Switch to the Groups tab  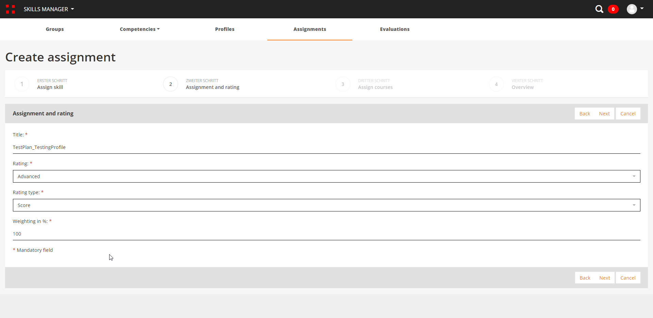click(x=55, y=29)
